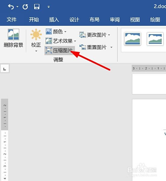The image size is (166, 181).
Task: Click the 校正 (Corrections) sun icon
Action: click(36, 34)
